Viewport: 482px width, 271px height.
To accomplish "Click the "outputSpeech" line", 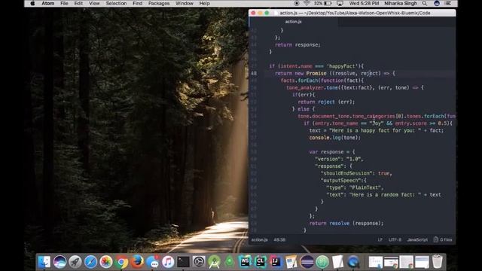I will 343,181.
